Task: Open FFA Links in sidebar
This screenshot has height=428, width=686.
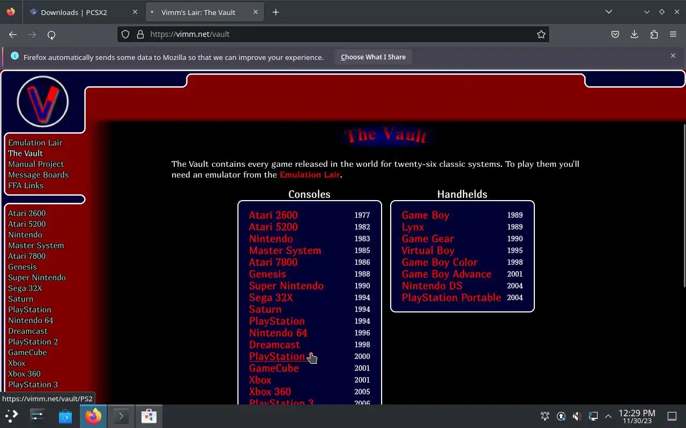Action: (x=26, y=186)
